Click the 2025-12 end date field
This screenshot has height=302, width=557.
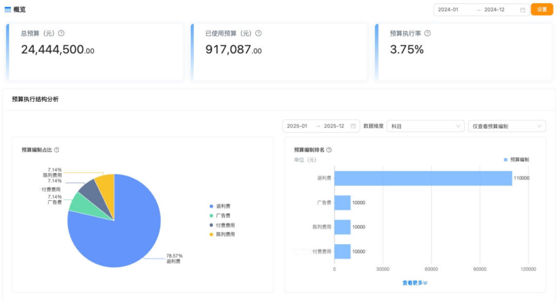[x=334, y=126]
